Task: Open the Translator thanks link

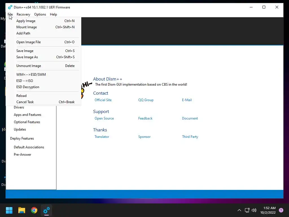Action: (102, 137)
